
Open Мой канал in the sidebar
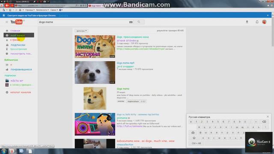[x=19, y=35]
